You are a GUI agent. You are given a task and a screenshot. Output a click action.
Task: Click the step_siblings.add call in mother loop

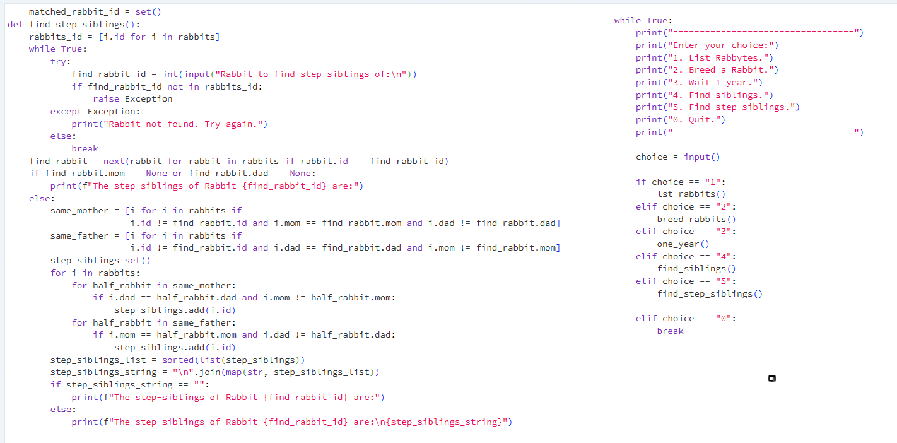158,310
